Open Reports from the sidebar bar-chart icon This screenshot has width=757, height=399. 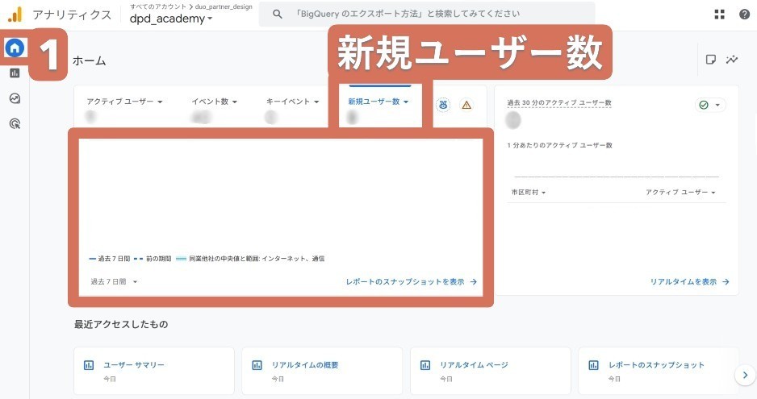(x=15, y=73)
